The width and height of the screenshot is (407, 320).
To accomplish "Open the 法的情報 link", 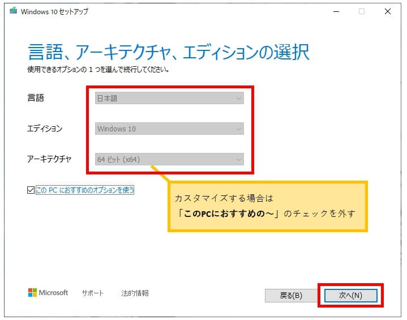I will (135, 293).
